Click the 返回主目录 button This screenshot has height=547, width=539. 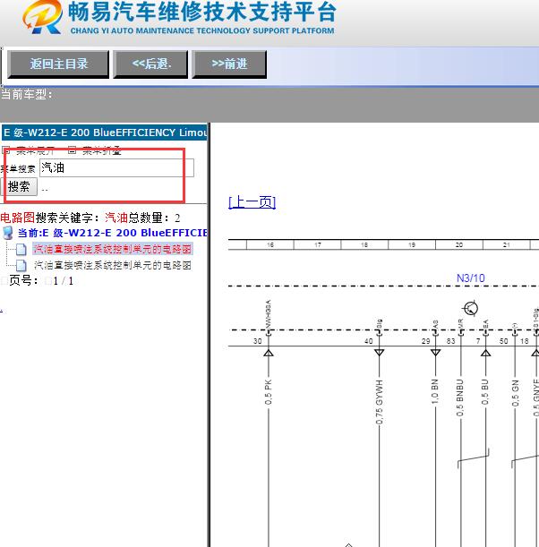click(x=58, y=64)
